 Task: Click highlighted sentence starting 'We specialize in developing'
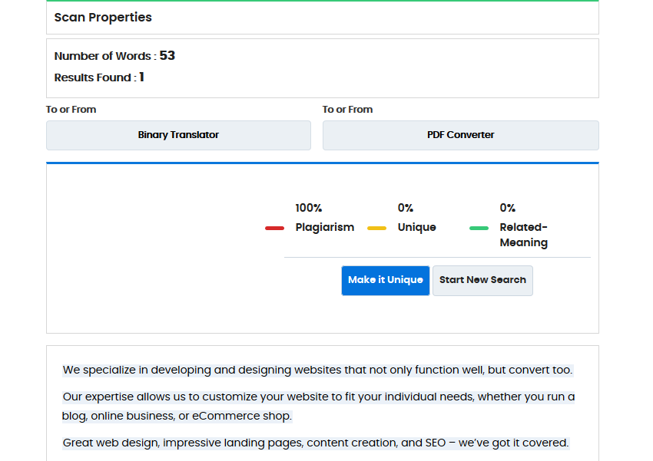(x=318, y=370)
